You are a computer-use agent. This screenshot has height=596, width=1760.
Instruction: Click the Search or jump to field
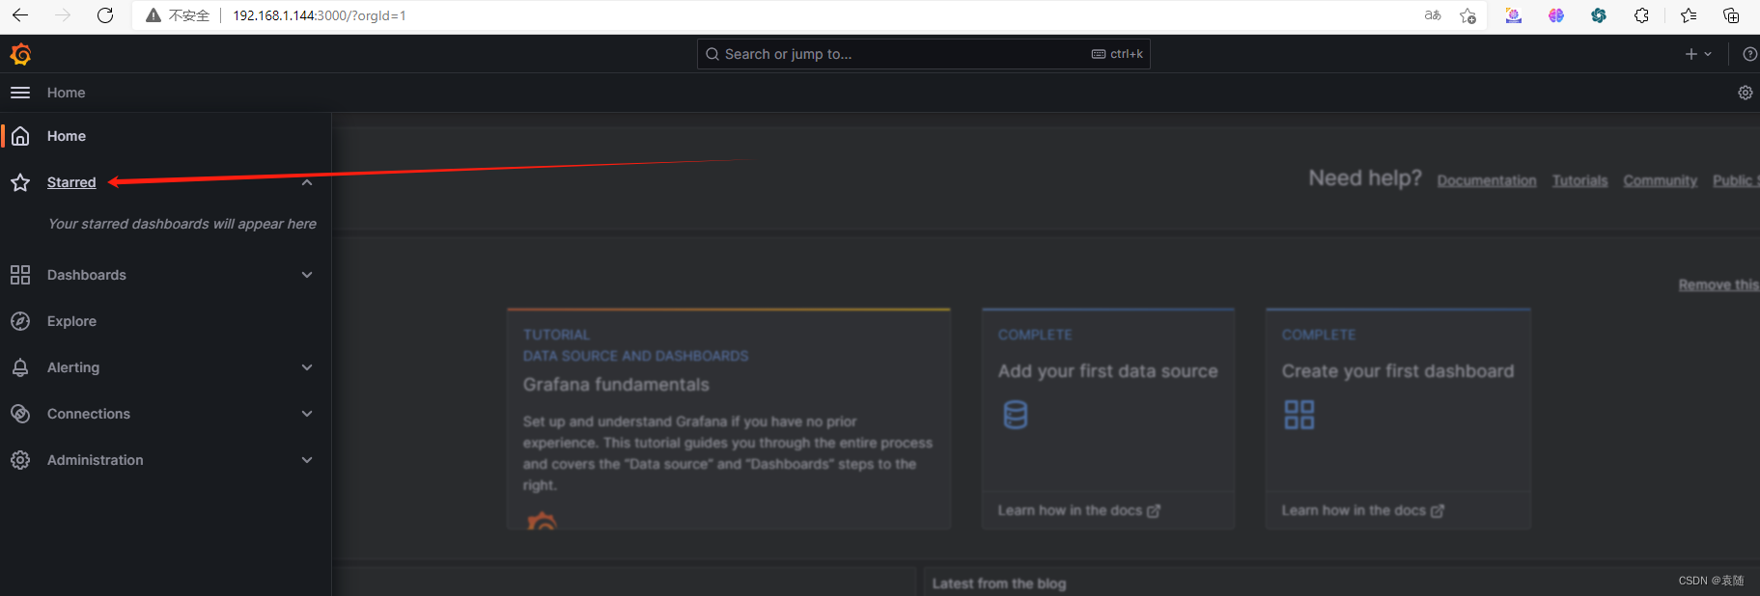pyautogui.click(x=924, y=54)
